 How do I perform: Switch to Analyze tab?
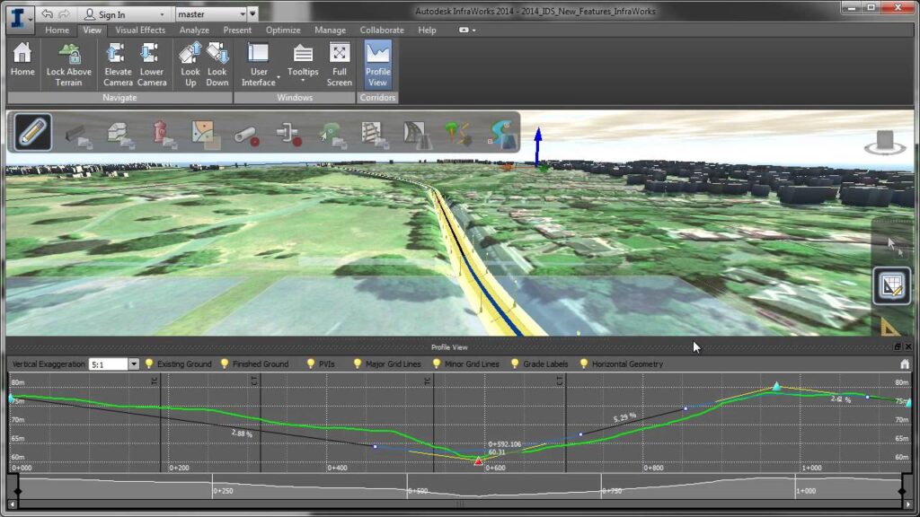(x=194, y=30)
